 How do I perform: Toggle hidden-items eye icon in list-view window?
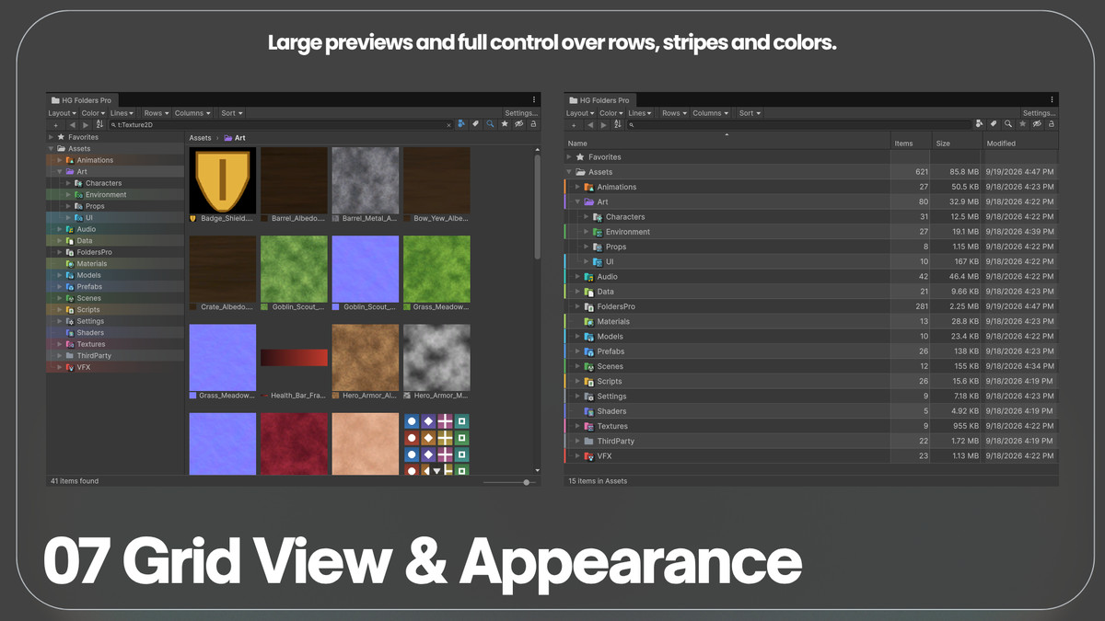click(1037, 124)
